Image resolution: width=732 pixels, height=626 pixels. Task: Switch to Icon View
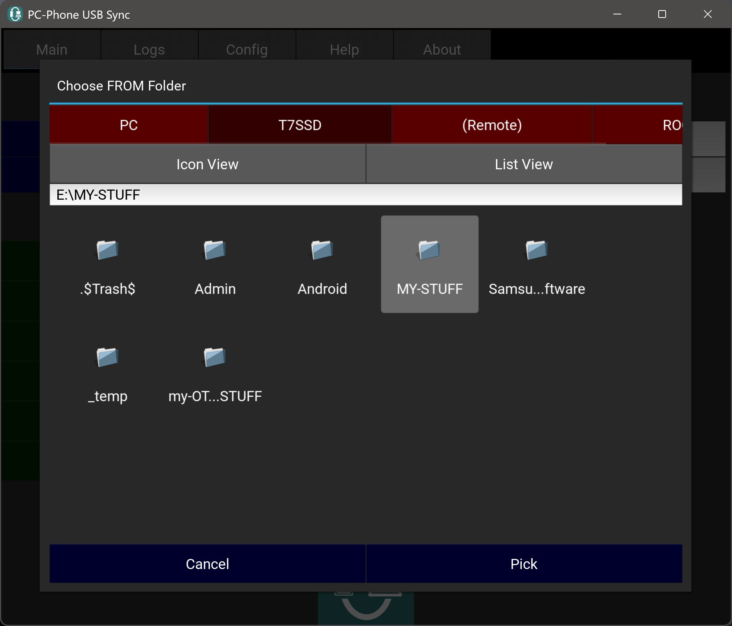click(x=208, y=164)
